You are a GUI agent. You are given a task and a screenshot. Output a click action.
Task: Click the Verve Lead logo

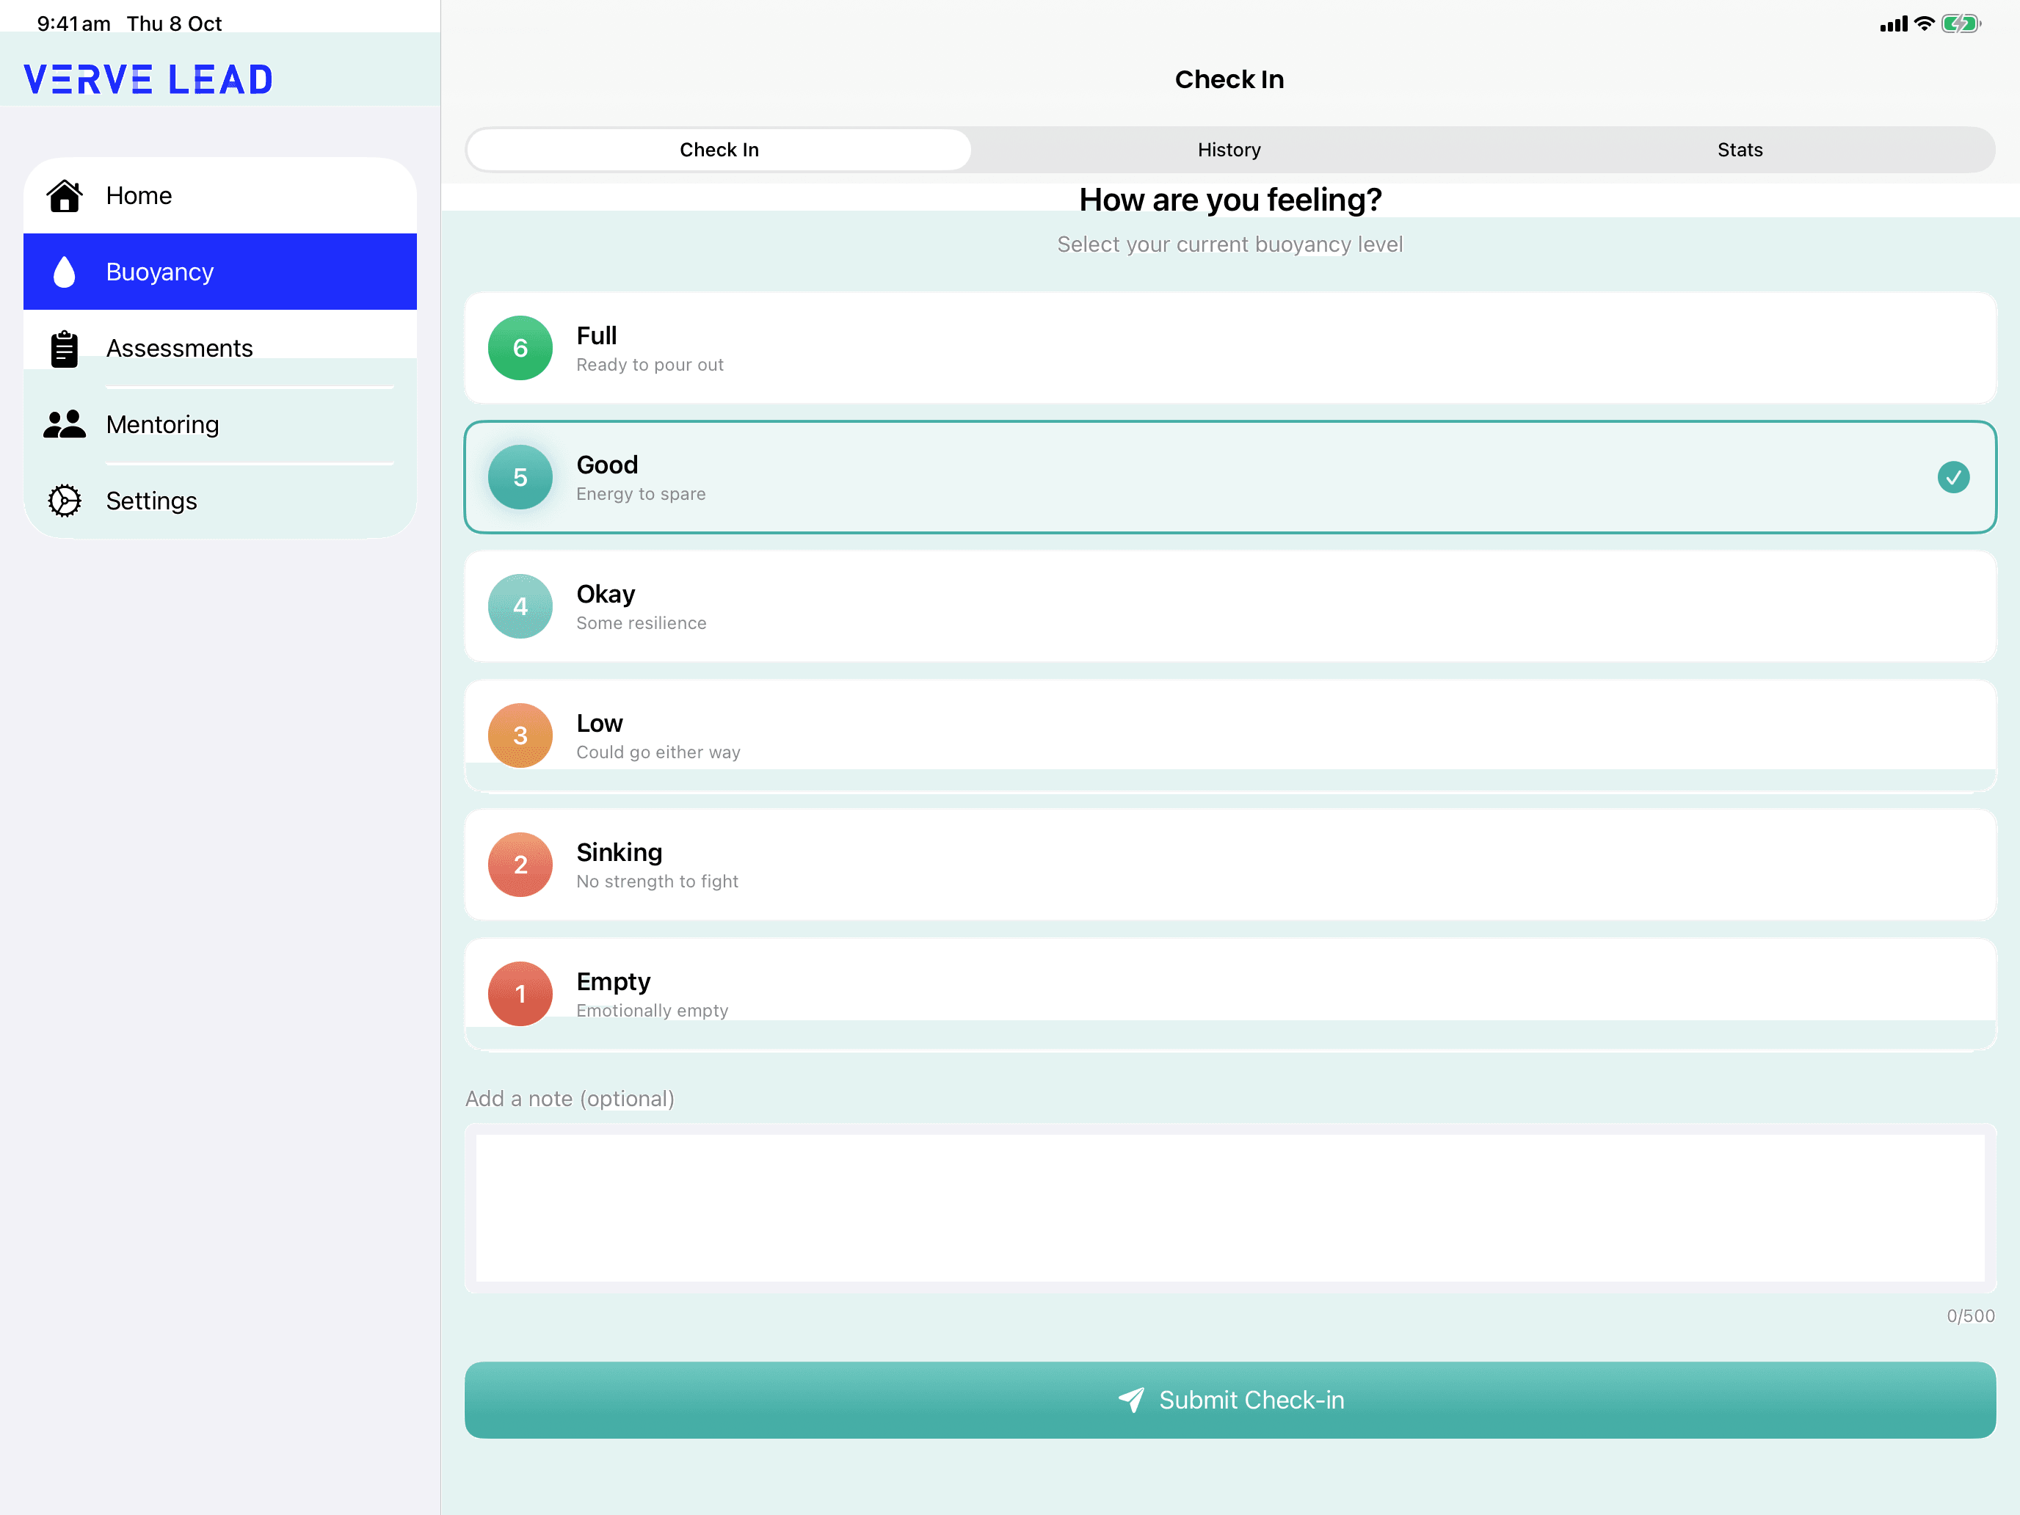point(148,79)
